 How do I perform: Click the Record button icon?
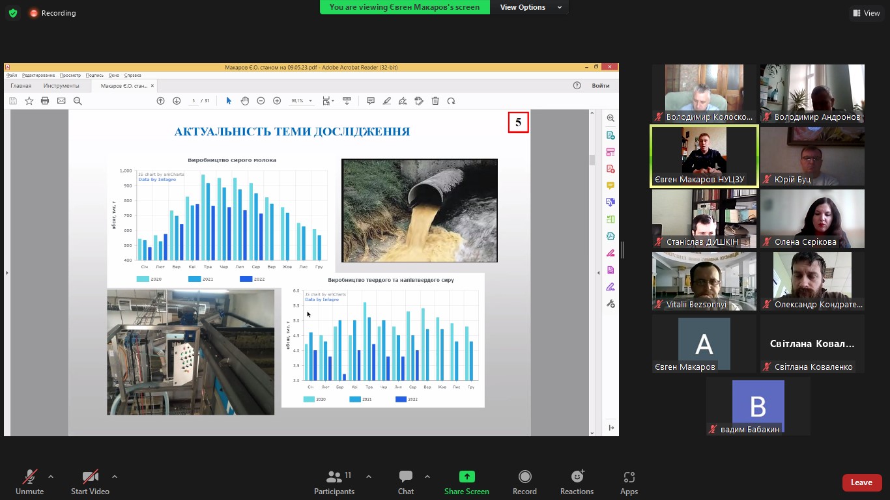point(524,477)
